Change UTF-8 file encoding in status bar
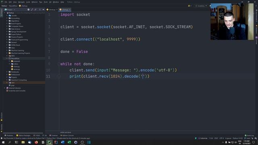 pos(222,138)
